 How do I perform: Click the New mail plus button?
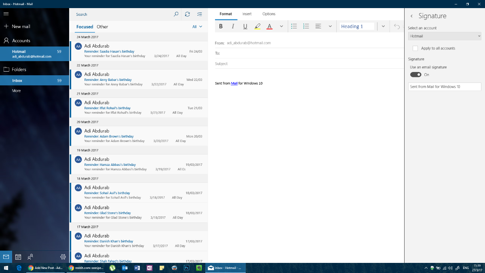click(17, 26)
